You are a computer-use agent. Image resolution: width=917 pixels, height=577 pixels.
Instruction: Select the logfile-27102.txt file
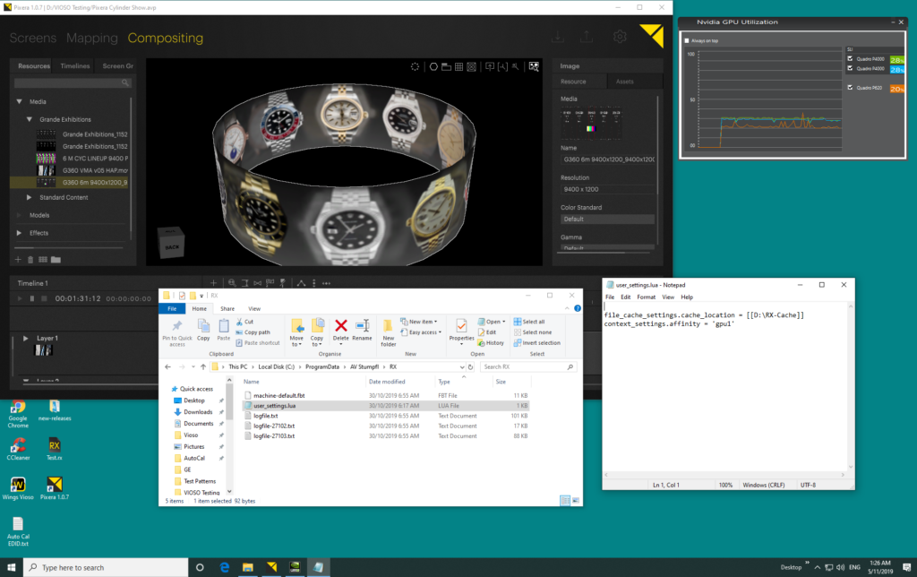274,426
